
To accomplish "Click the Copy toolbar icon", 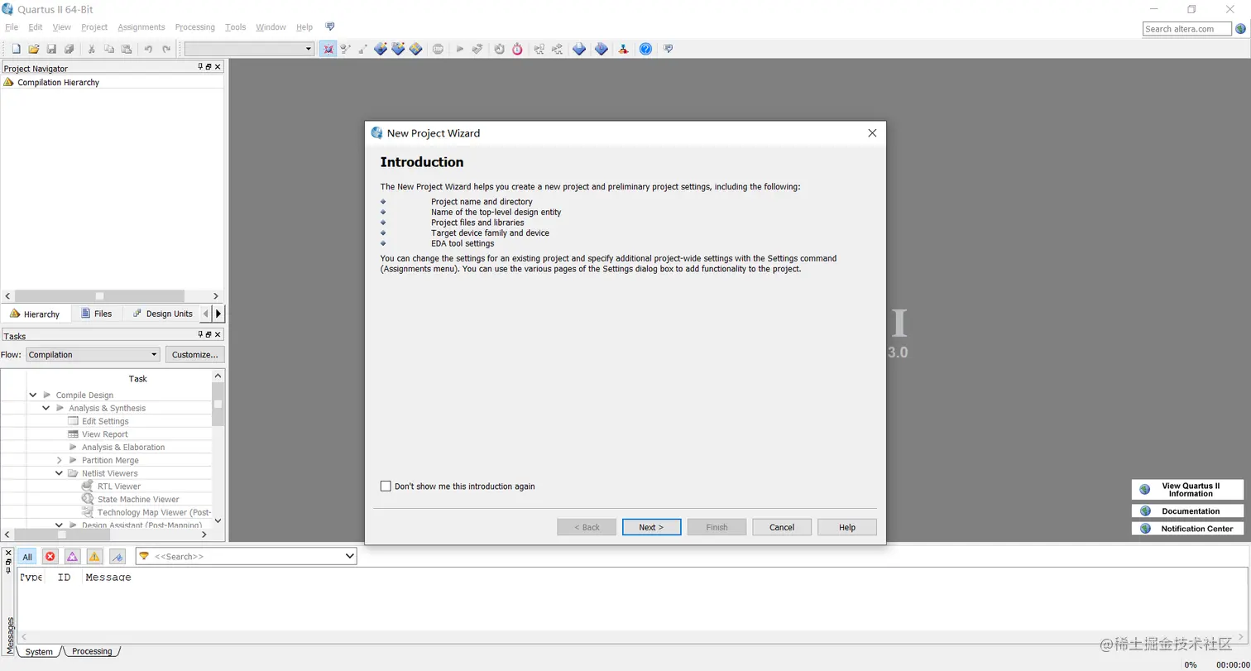I will pos(109,49).
